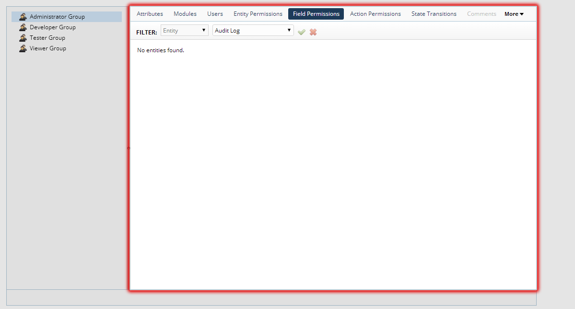Click the FILTER: label

pyautogui.click(x=147, y=32)
